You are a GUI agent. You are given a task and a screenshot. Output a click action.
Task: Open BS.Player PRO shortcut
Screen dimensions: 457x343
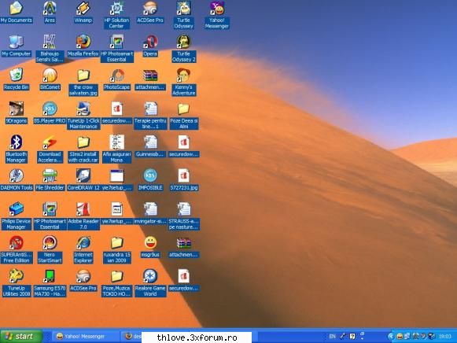tap(50, 112)
